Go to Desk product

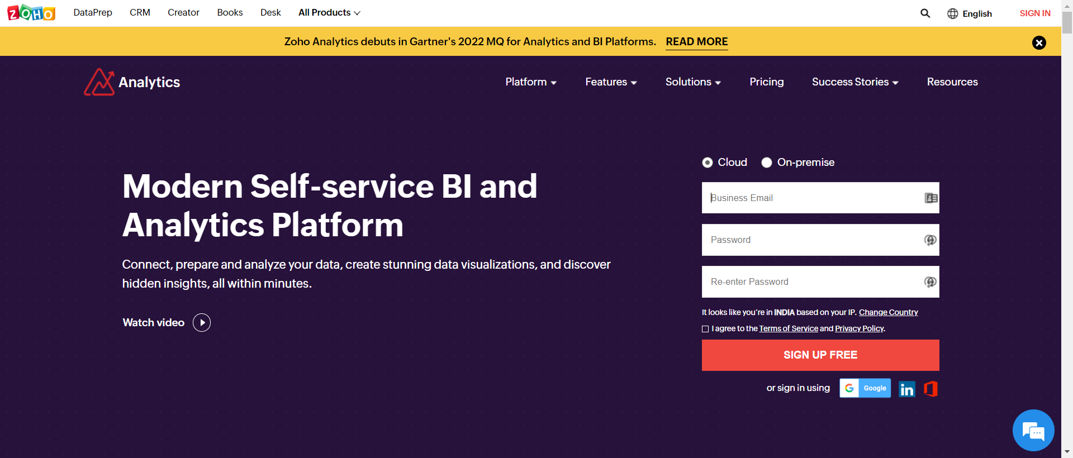click(x=270, y=12)
